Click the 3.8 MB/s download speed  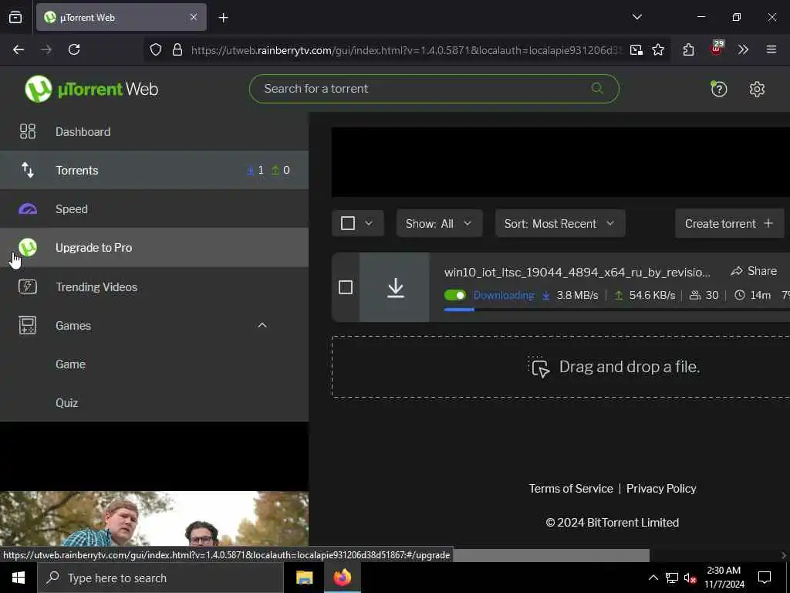[x=577, y=296]
